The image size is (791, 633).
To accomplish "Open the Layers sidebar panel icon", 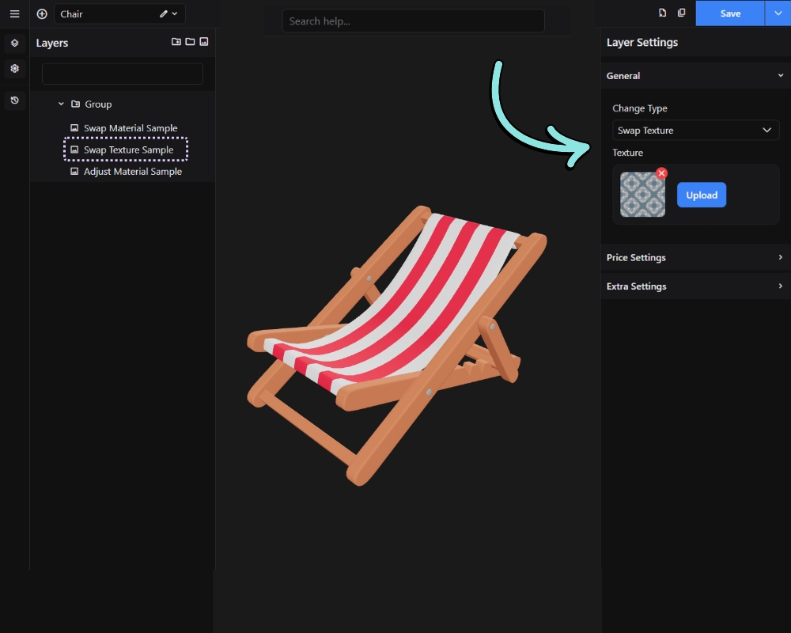I will [14, 43].
